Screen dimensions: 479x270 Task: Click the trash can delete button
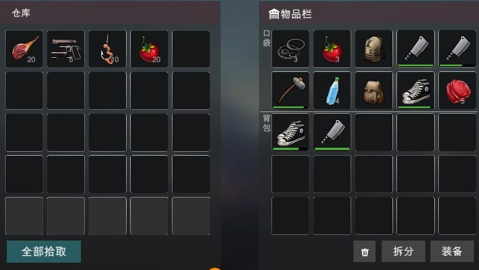tap(364, 251)
